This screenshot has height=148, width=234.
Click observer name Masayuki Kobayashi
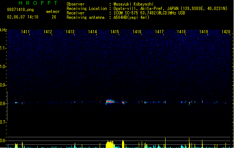tap(134, 4)
